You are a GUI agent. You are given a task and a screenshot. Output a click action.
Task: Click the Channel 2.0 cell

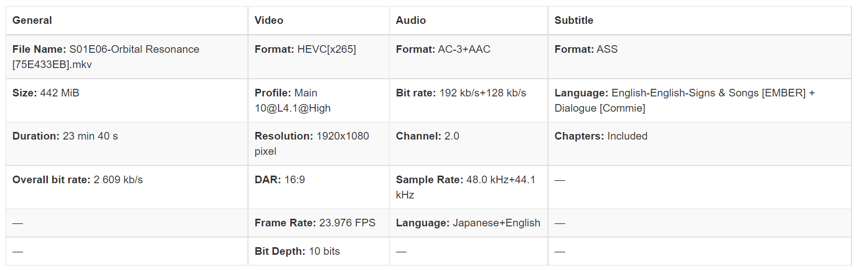428,136
